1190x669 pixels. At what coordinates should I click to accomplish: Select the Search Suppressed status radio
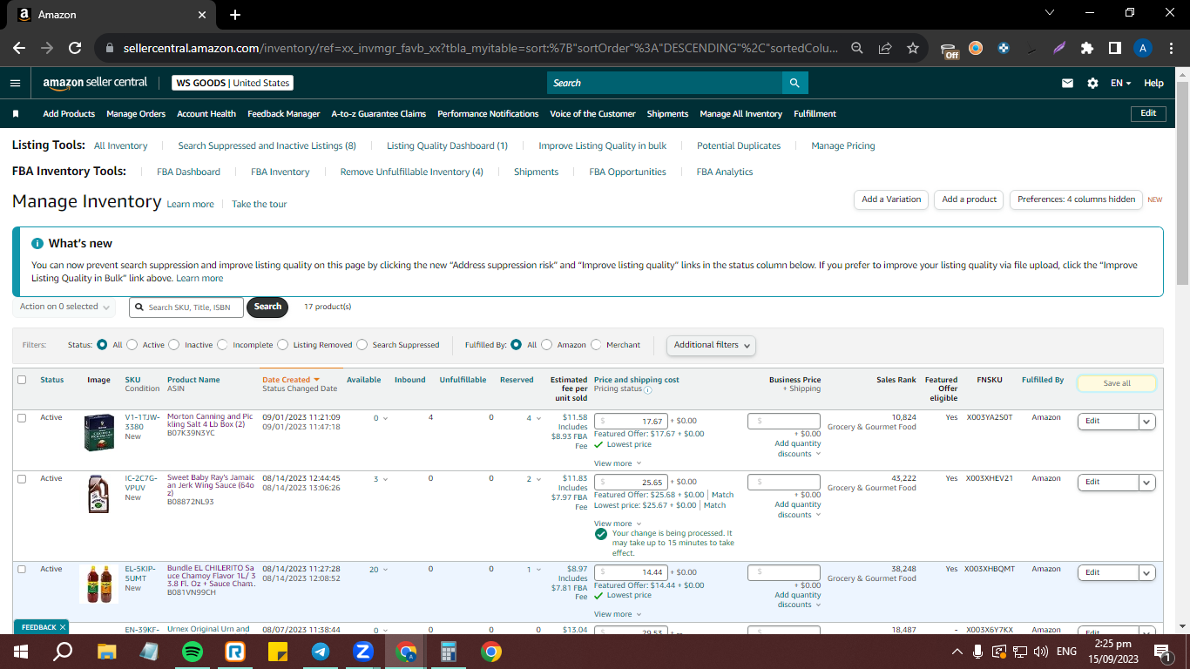(x=362, y=345)
